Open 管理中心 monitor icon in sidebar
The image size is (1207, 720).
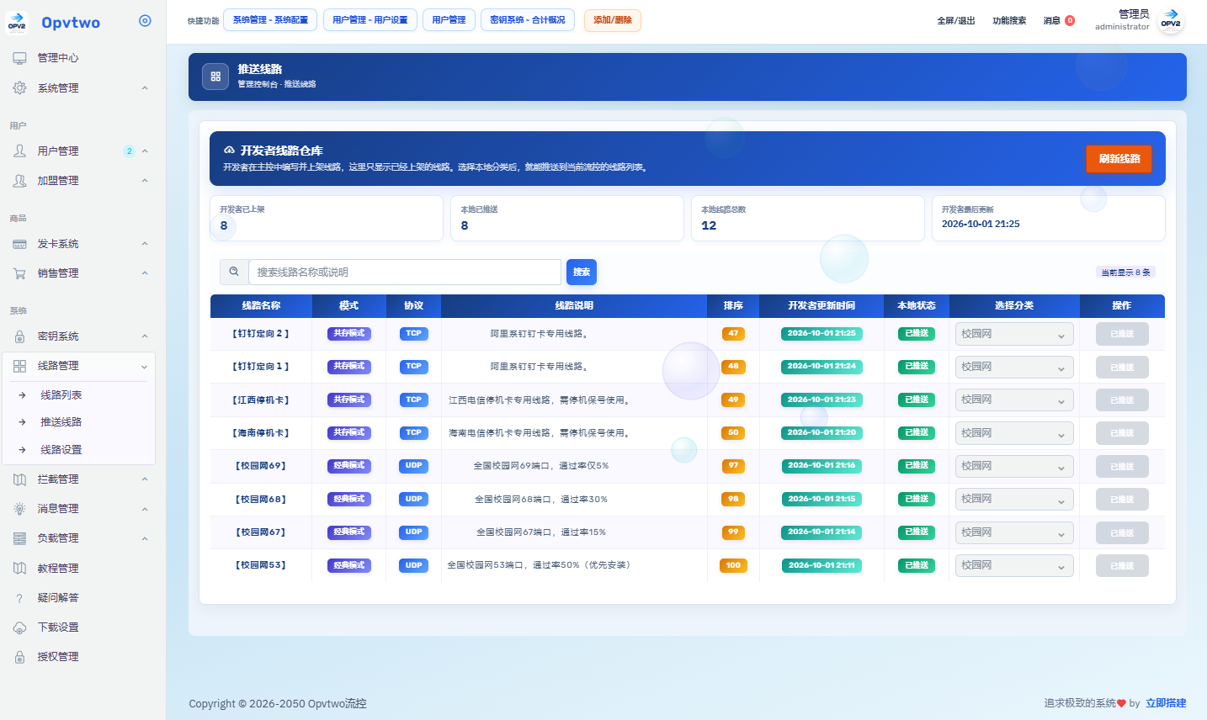tap(19, 58)
